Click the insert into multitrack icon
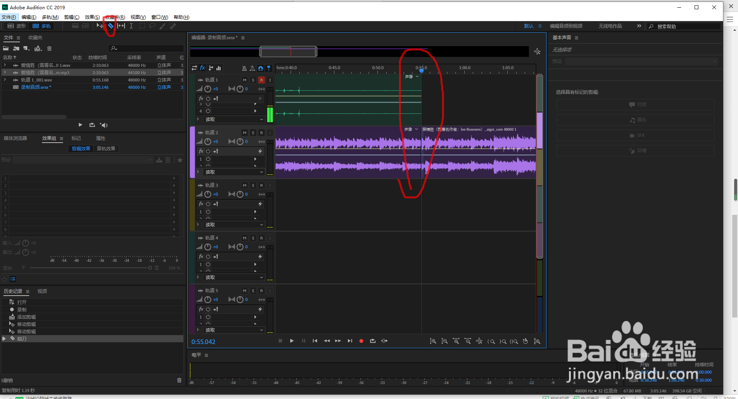The height and width of the screenshot is (399, 738). click(x=38, y=48)
